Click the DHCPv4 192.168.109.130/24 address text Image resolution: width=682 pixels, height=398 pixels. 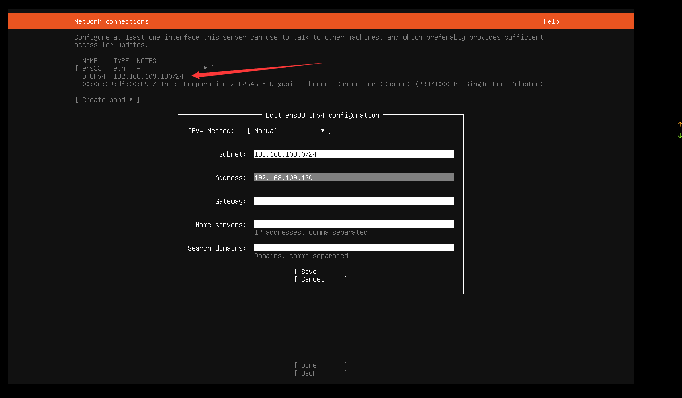tap(133, 76)
